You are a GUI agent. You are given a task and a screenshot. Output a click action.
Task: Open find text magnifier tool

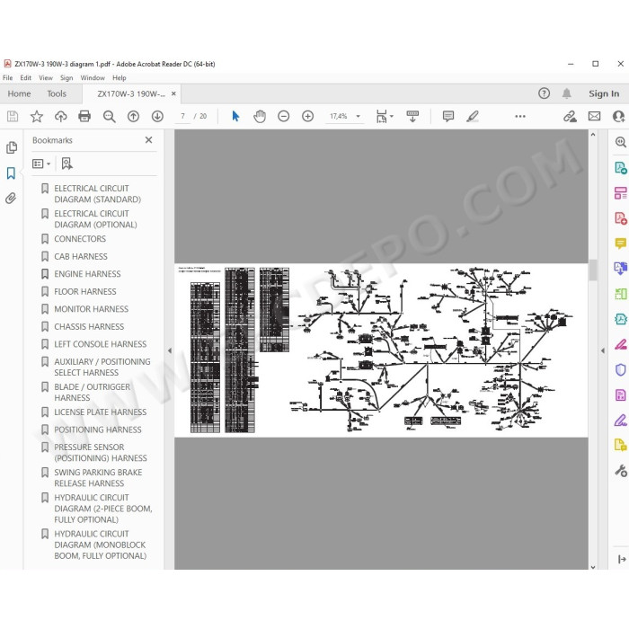click(x=109, y=116)
